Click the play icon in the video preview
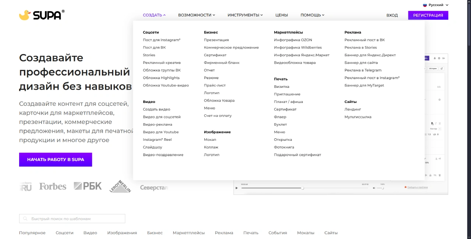Image resolution: width=471 pixels, height=239 pixels. pos(237,188)
